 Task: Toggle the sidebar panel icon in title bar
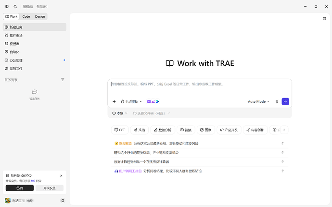7,7
